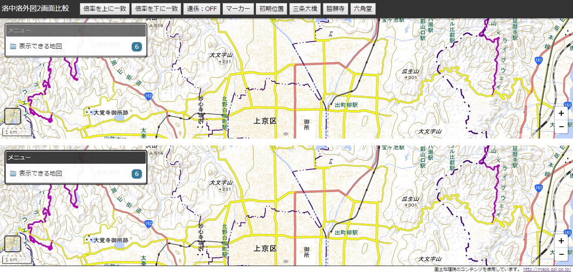
Task: Click 上京区 label on upper map
Action: coord(265,121)
